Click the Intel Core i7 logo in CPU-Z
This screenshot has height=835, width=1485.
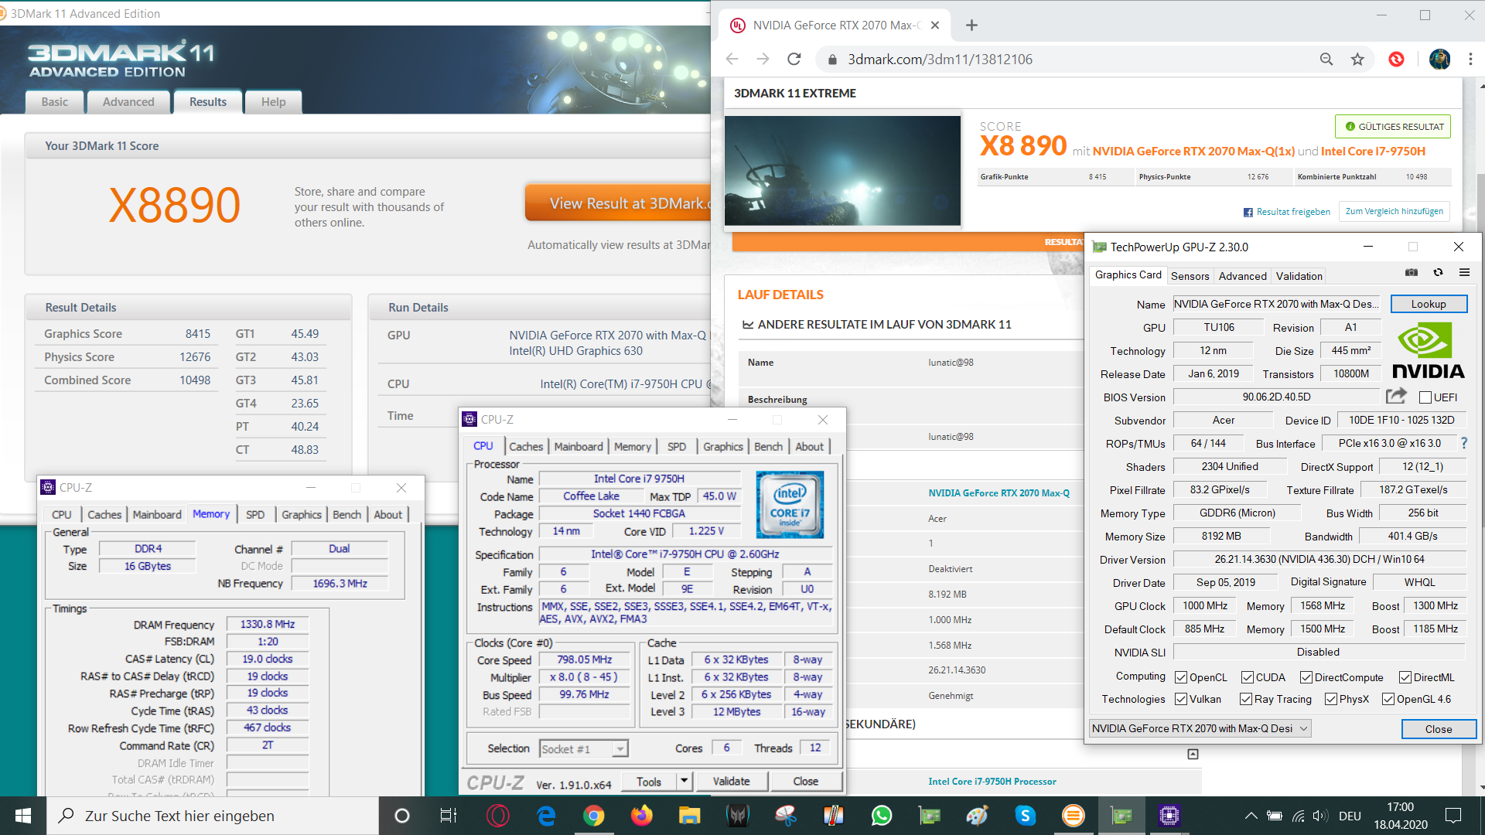tap(790, 504)
